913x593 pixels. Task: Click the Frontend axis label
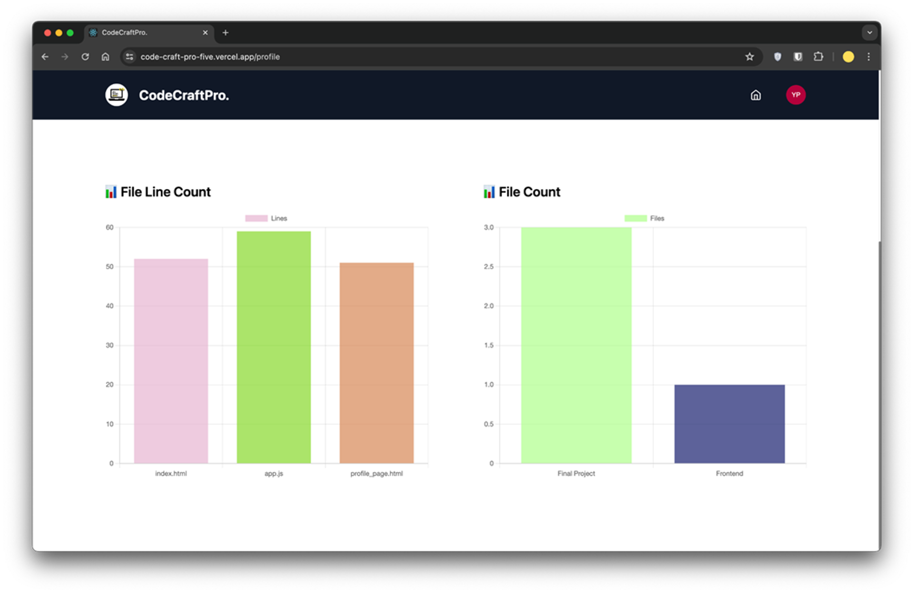click(x=729, y=473)
